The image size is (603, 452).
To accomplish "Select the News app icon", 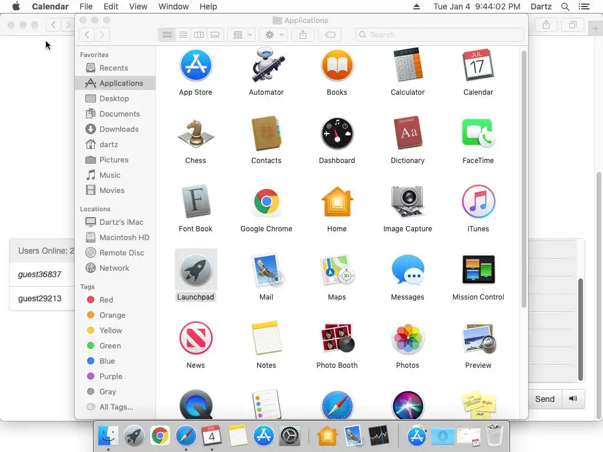I will coord(196,338).
